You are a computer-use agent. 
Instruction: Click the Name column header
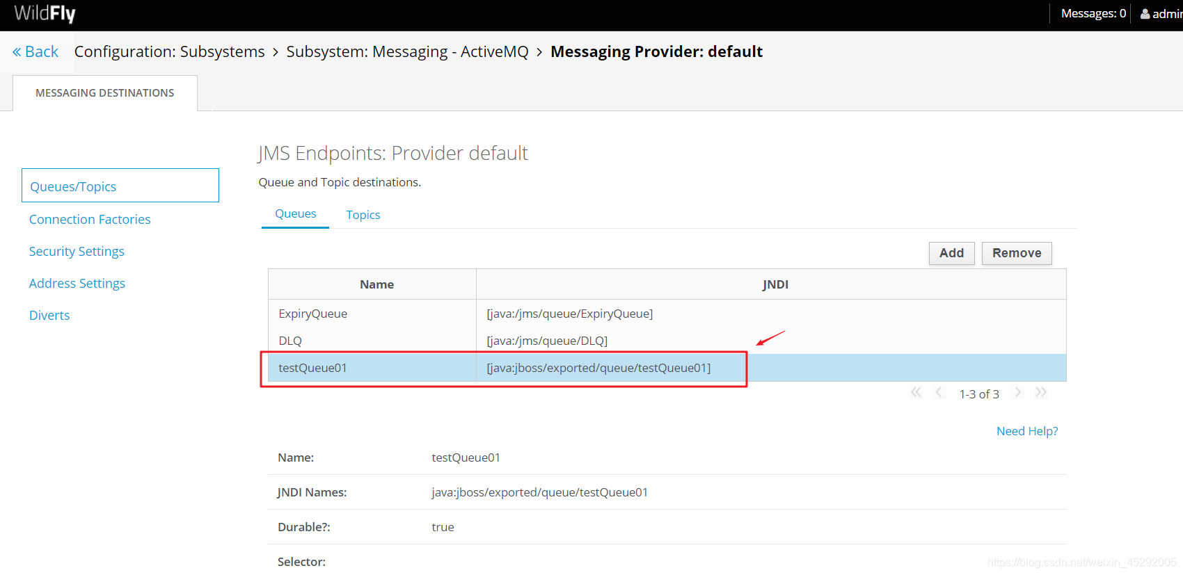[x=372, y=284]
